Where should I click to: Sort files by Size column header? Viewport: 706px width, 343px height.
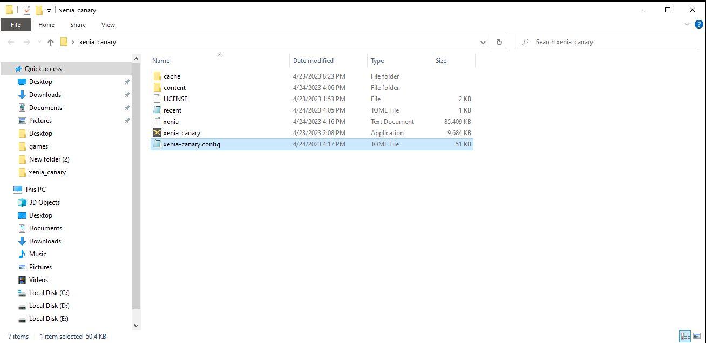point(441,61)
